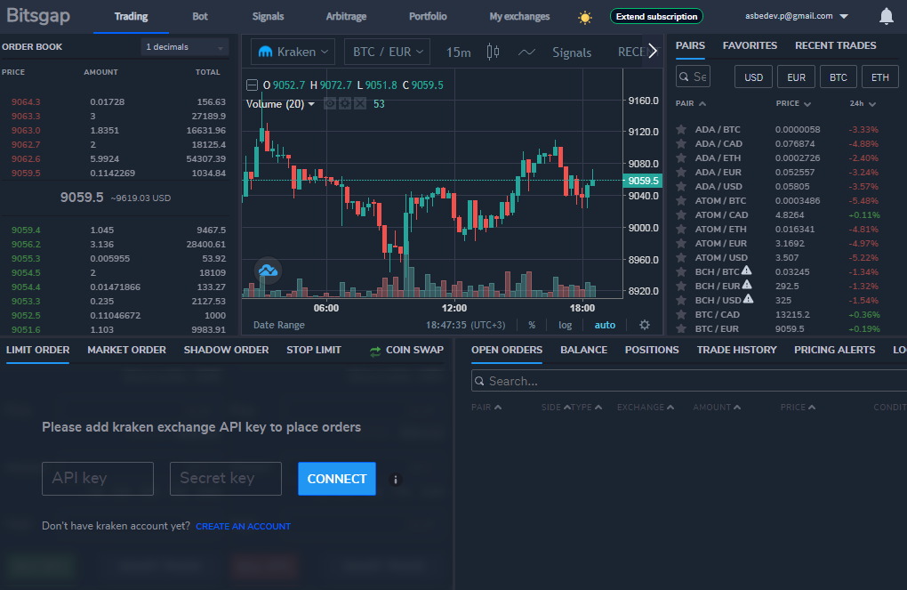The width and height of the screenshot is (907, 590).
Task: Click the open orders Search field
Action: [x=688, y=381]
